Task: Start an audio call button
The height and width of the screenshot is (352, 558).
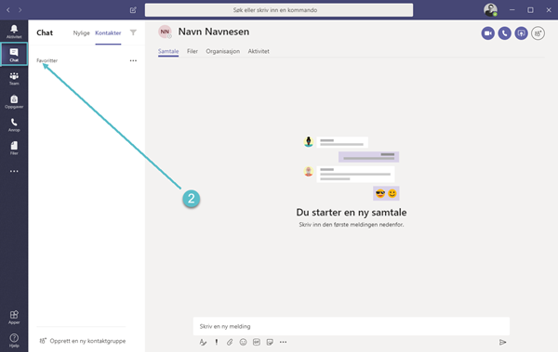Action: click(504, 33)
